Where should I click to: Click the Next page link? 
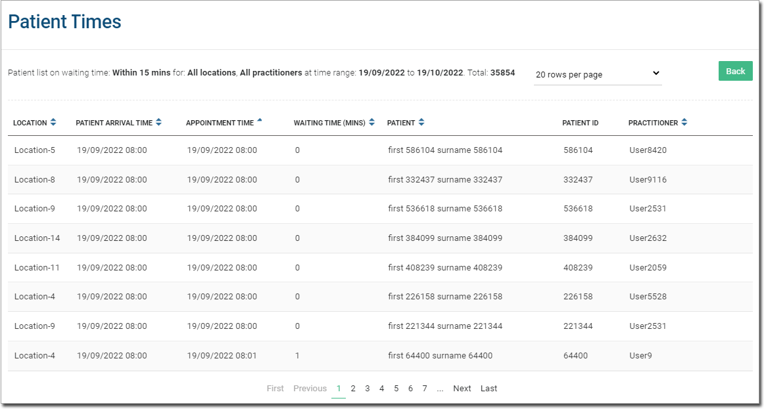pos(462,389)
